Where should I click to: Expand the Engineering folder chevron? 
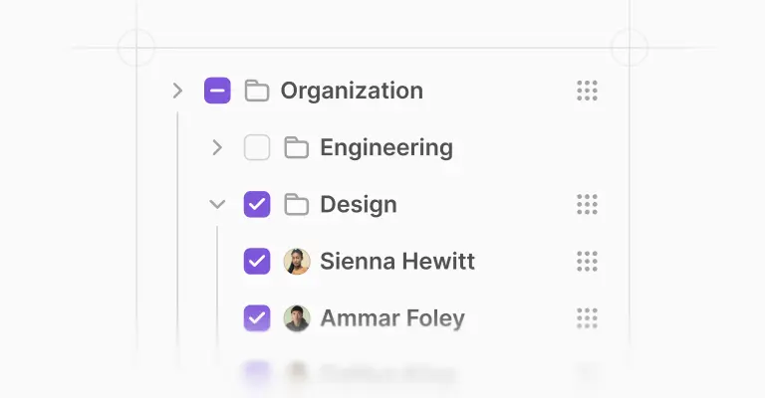click(x=217, y=148)
